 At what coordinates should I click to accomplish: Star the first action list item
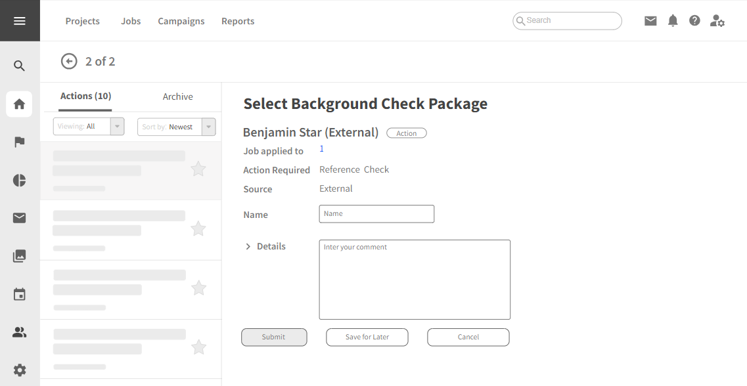198,169
